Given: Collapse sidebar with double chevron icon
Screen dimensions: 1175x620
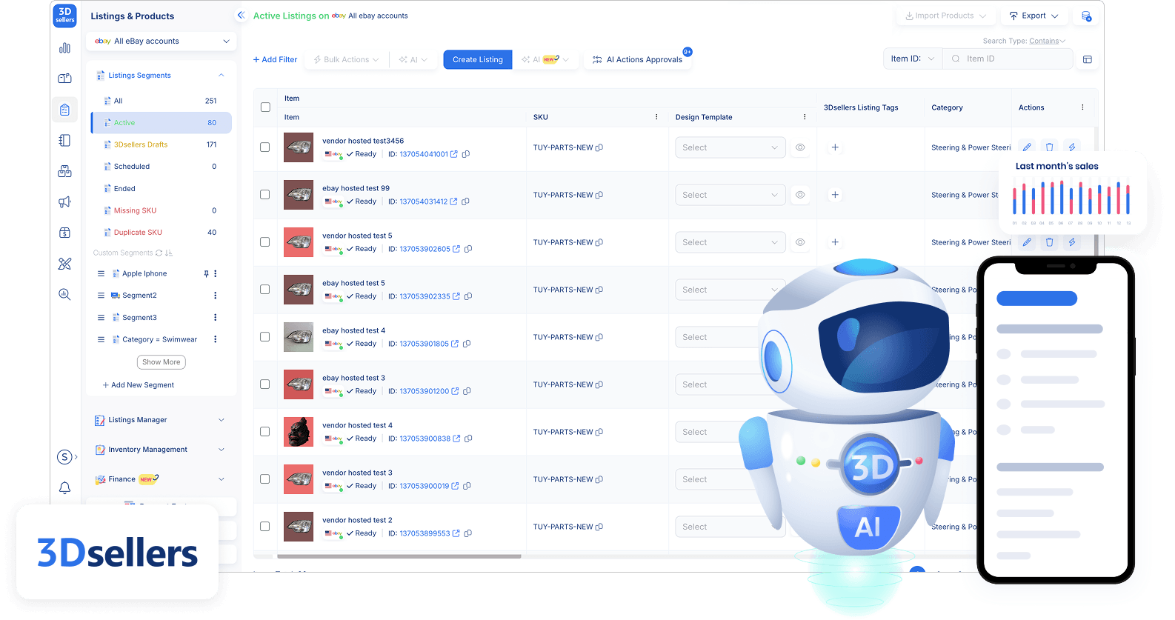Looking at the screenshot, I should [240, 15].
